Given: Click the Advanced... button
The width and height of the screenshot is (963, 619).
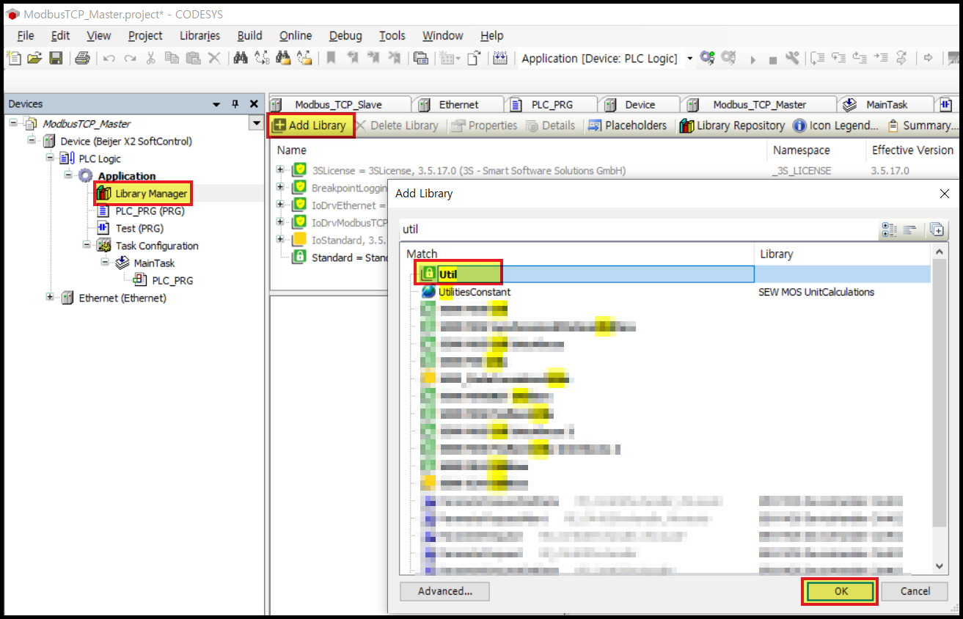Looking at the screenshot, I should coord(445,591).
